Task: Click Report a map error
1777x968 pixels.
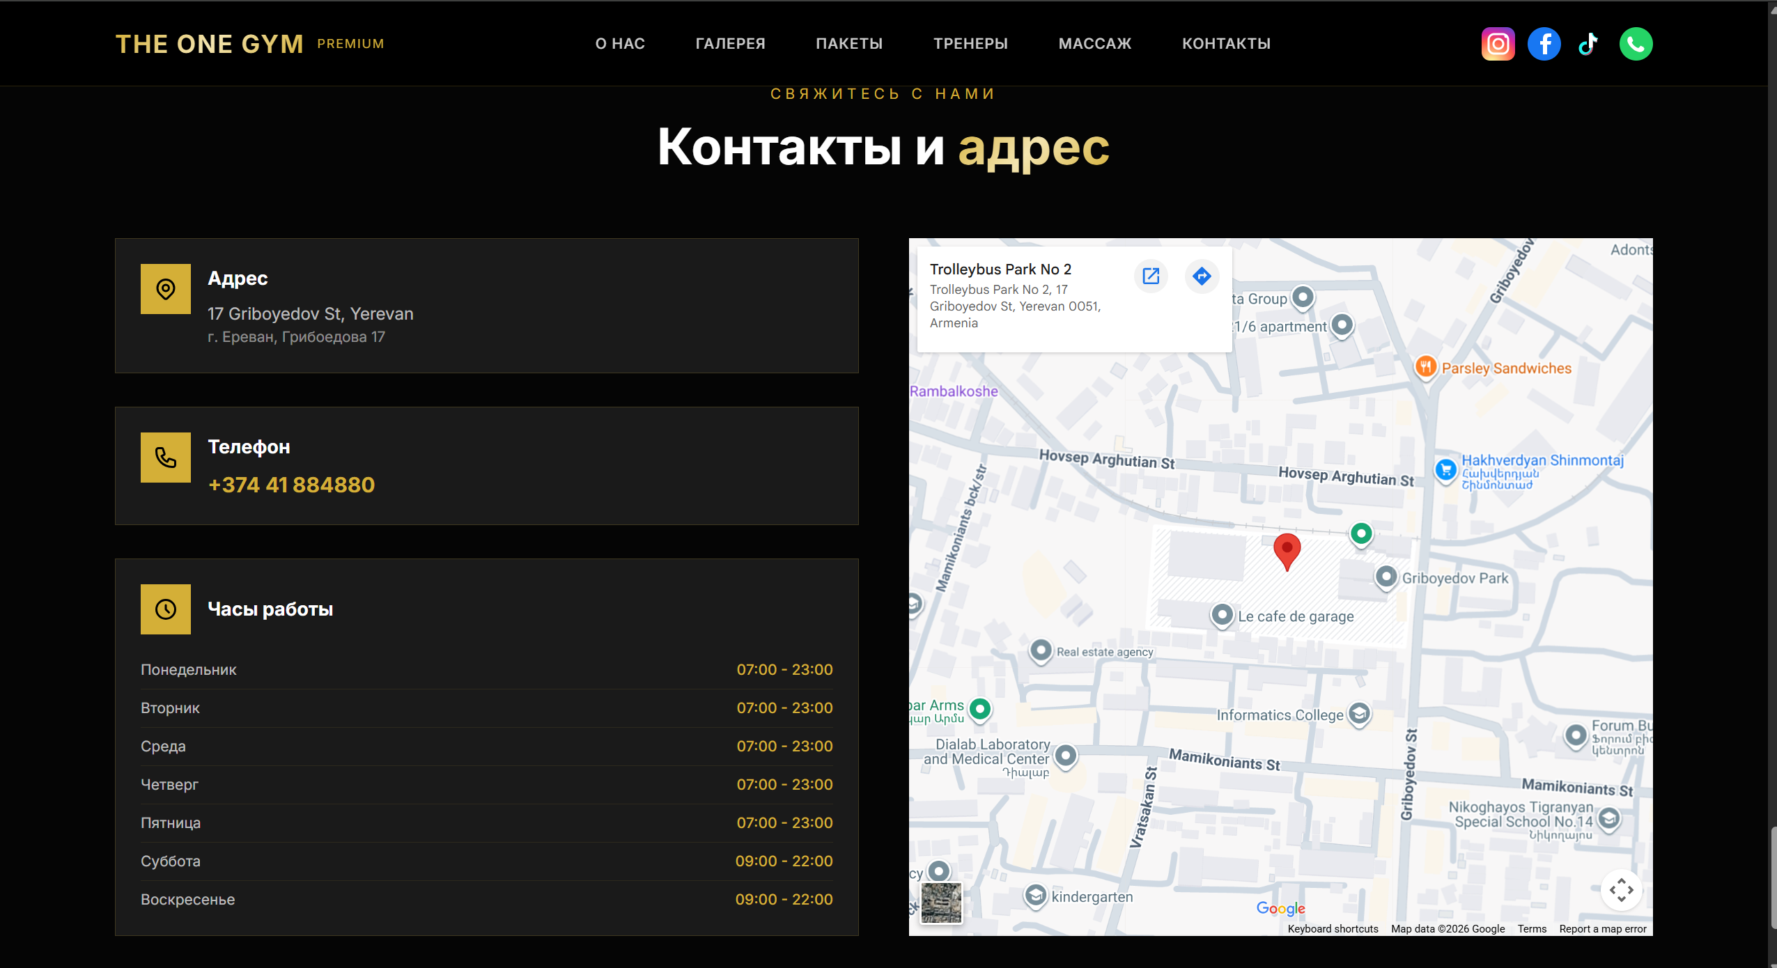Action: pos(1604,928)
